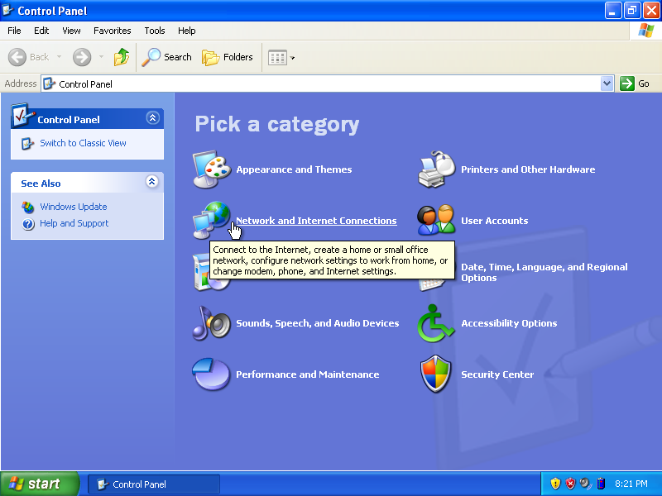Click the Accessibility Options wheelchair icon
The width and height of the screenshot is (662, 496).
coord(436,323)
